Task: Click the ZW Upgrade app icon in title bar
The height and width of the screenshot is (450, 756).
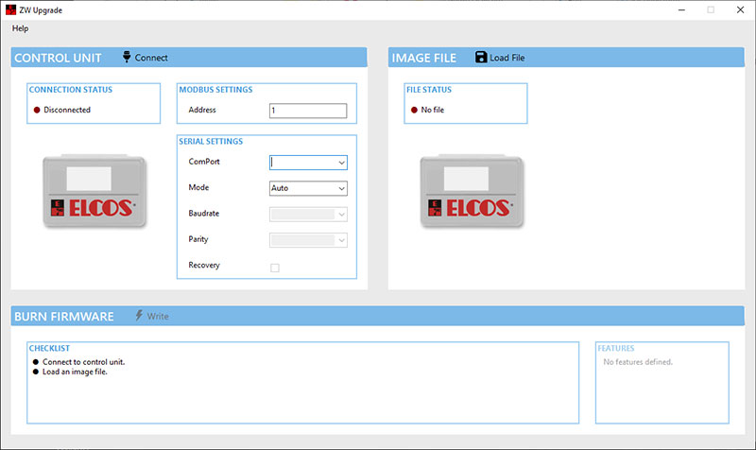Action: pyautogui.click(x=10, y=9)
